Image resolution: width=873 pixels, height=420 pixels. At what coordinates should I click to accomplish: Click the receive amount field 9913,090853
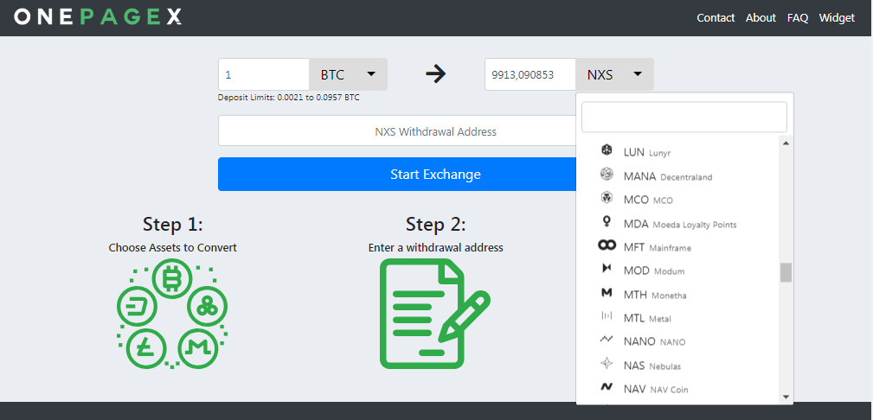pos(530,74)
